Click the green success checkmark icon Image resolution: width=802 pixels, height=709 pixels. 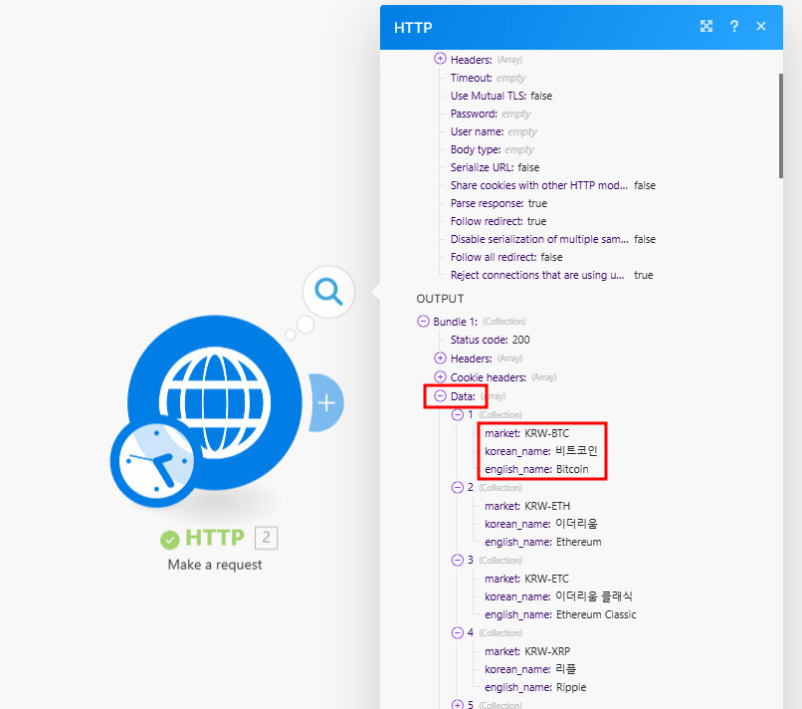[170, 539]
